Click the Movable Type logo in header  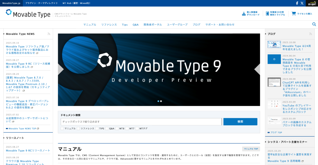tap(28, 13)
